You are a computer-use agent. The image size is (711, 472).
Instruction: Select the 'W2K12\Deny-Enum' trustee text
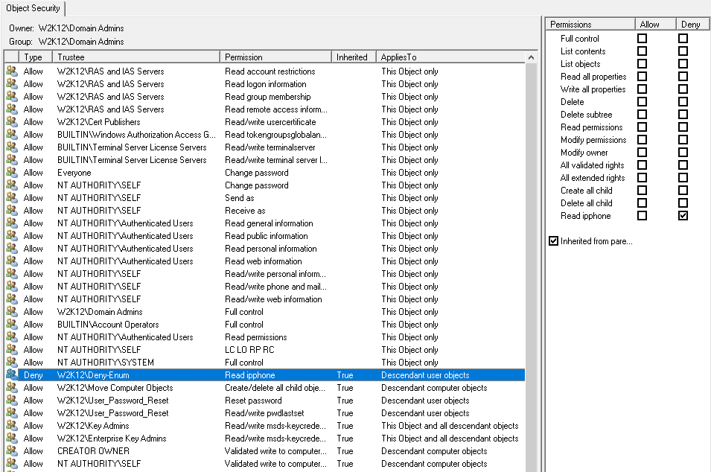[93, 375]
